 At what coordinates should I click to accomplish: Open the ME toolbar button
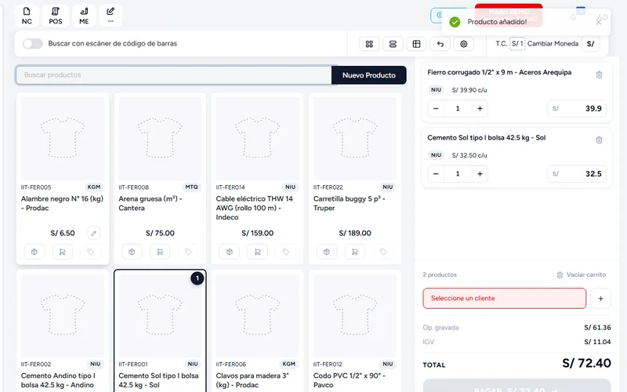click(84, 16)
